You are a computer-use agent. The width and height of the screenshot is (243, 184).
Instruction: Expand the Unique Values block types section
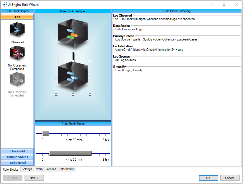17,157
